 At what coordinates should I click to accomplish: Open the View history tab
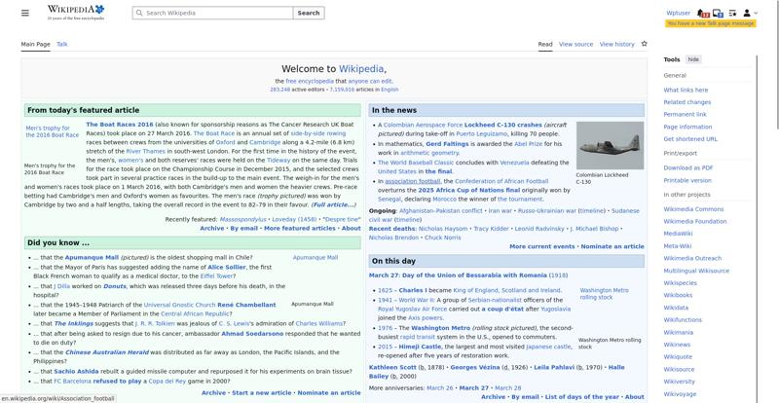(616, 44)
